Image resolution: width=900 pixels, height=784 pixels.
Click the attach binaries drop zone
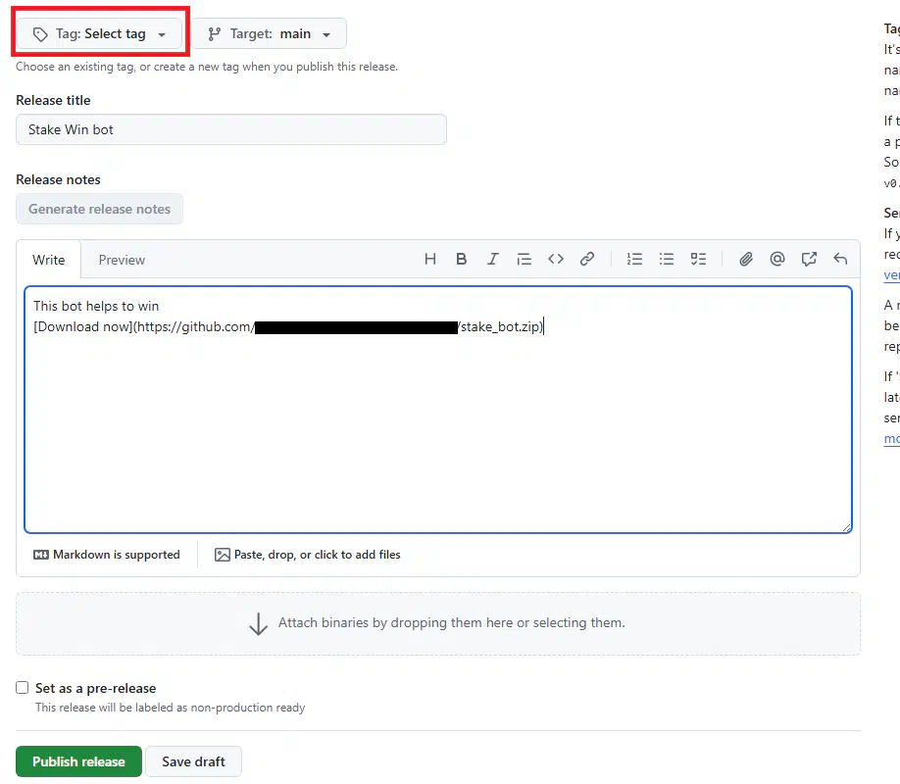pos(438,624)
